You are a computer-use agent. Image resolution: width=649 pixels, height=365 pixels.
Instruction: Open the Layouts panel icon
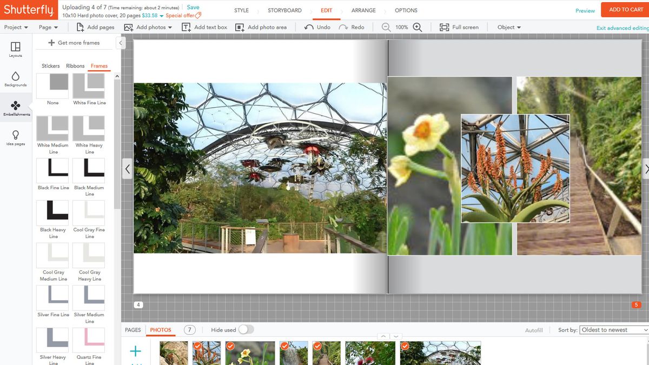click(x=16, y=47)
